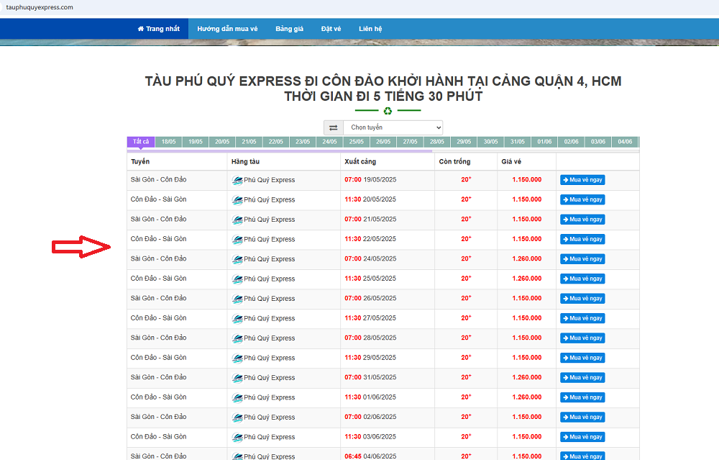Open the Hướng dẫn mua vé menu

227,29
